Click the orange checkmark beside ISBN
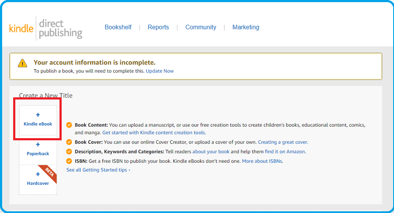This screenshot has height=213, width=394. pyautogui.click(x=69, y=161)
